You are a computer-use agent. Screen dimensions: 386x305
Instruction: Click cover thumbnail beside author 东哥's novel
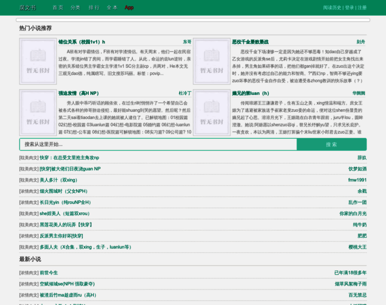click(x=38, y=62)
